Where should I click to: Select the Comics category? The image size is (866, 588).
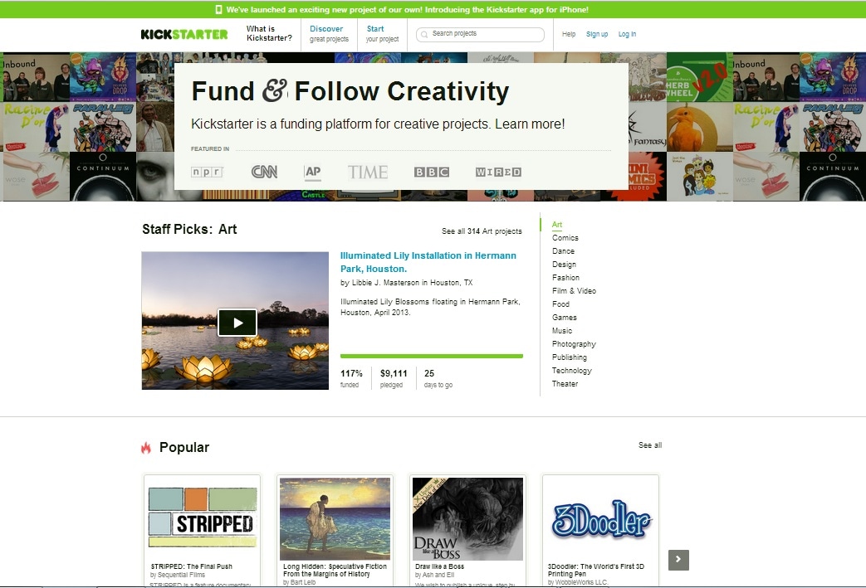[565, 238]
